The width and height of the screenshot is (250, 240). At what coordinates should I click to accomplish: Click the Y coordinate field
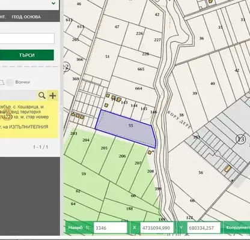point(204,228)
